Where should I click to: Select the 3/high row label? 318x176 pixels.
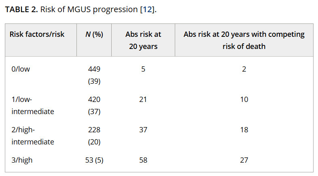(22, 160)
